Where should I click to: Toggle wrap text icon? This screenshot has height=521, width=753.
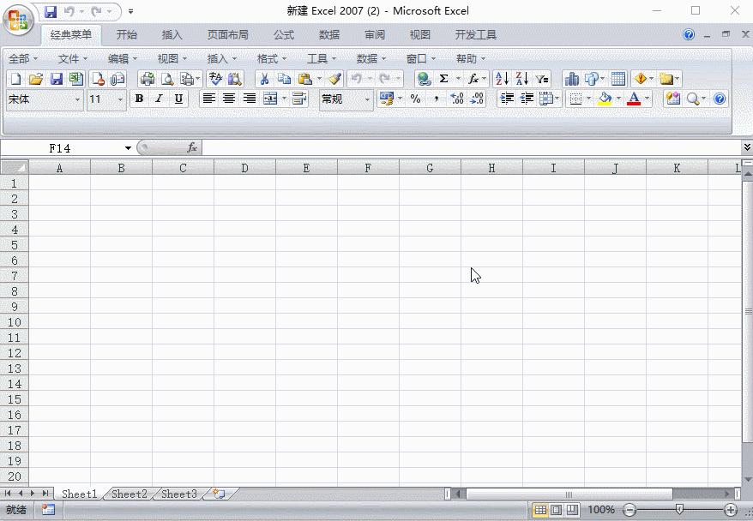pyautogui.click(x=299, y=99)
